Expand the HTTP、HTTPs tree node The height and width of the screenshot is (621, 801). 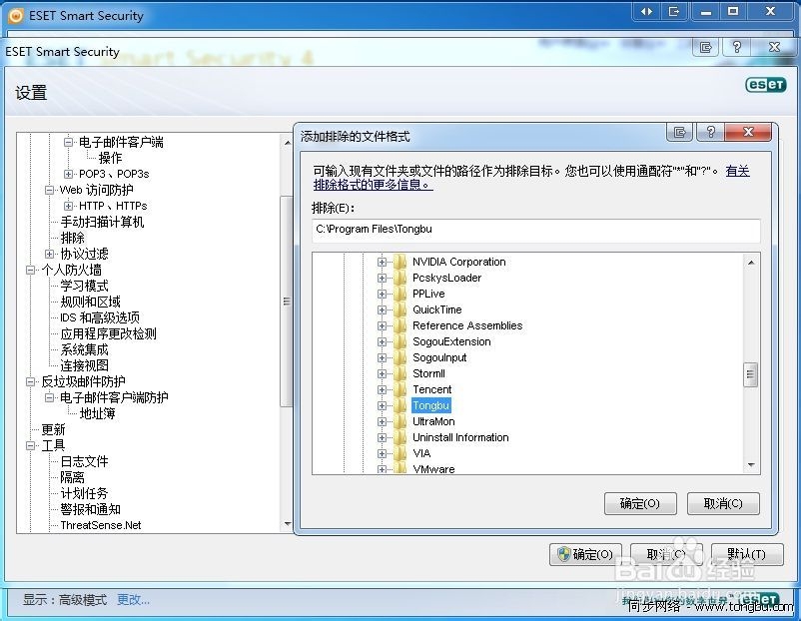[68, 206]
